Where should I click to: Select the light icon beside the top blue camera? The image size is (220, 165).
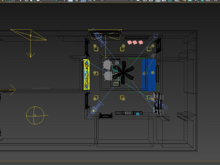click(95, 48)
